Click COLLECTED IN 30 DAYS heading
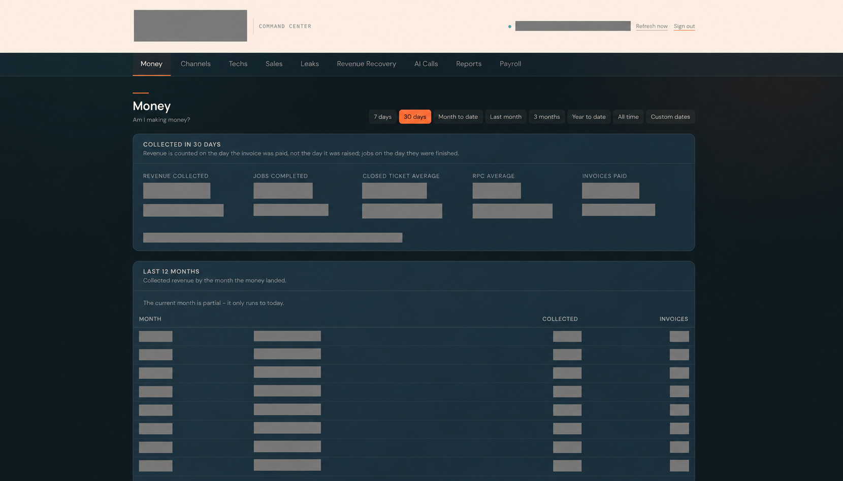 coord(182,145)
